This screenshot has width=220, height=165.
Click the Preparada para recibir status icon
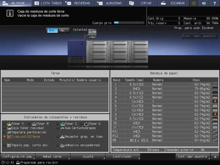point(18,162)
